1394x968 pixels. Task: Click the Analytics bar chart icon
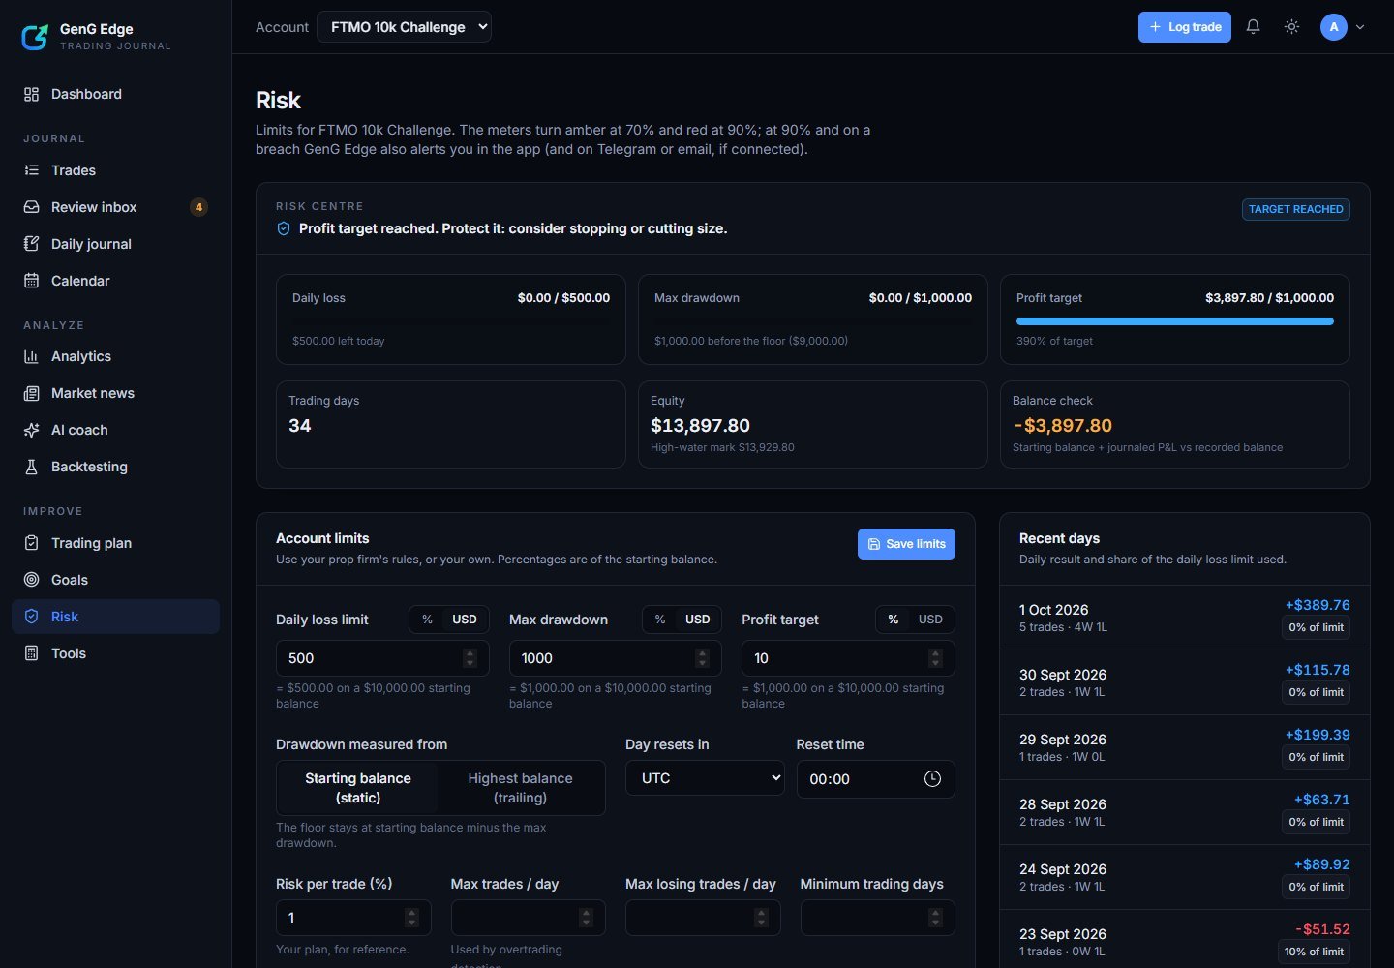pyautogui.click(x=31, y=356)
